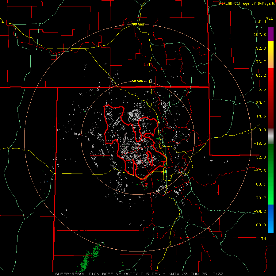Viewport: 276px width, 276px height.
Task: Click the 100 NMI range ring label
Action: click(x=138, y=24)
